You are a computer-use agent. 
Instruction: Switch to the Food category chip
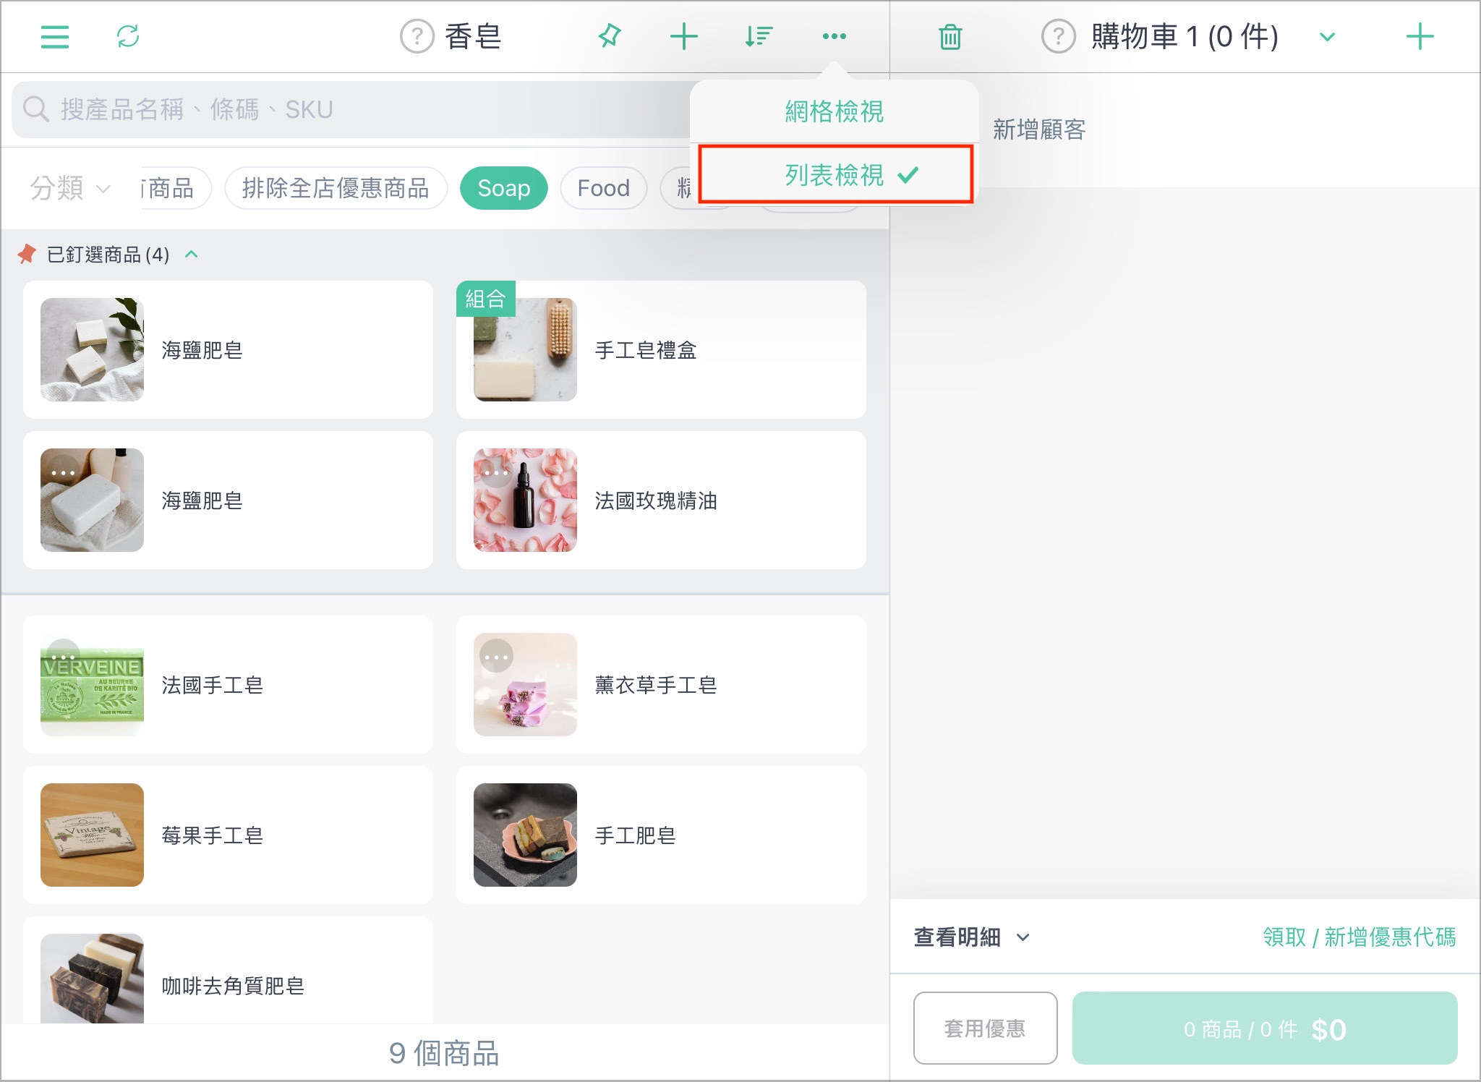click(x=603, y=188)
